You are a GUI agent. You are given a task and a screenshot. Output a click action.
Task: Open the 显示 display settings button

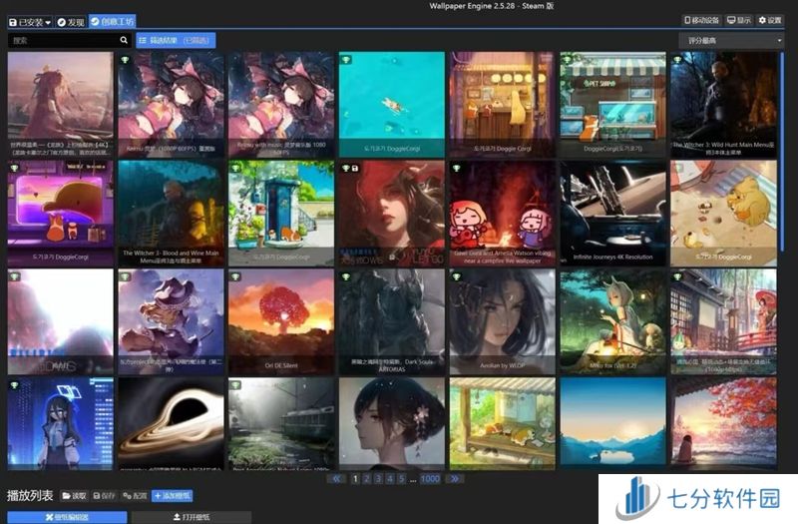click(738, 20)
